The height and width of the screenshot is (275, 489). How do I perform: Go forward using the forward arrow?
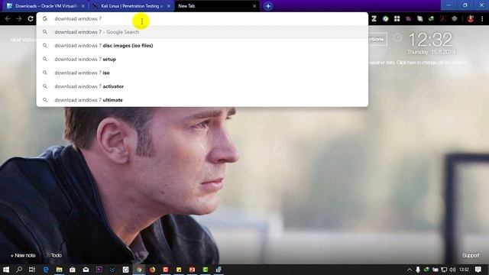[x=19, y=18]
